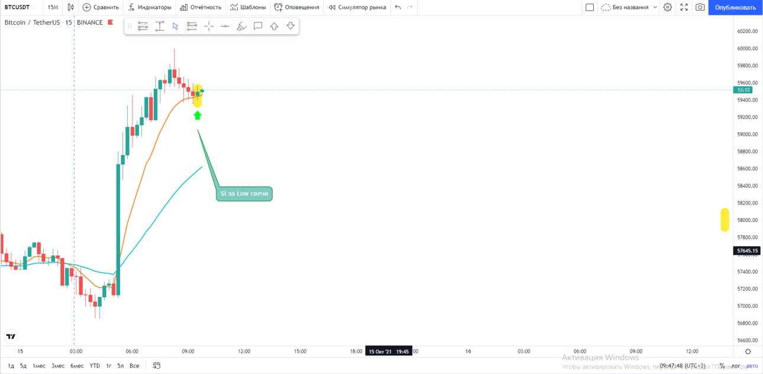Open the Отчётность financials menu

201,7
